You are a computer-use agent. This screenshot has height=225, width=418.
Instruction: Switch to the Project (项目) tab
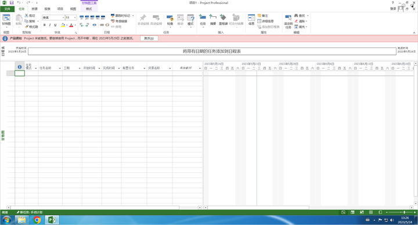[60, 9]
